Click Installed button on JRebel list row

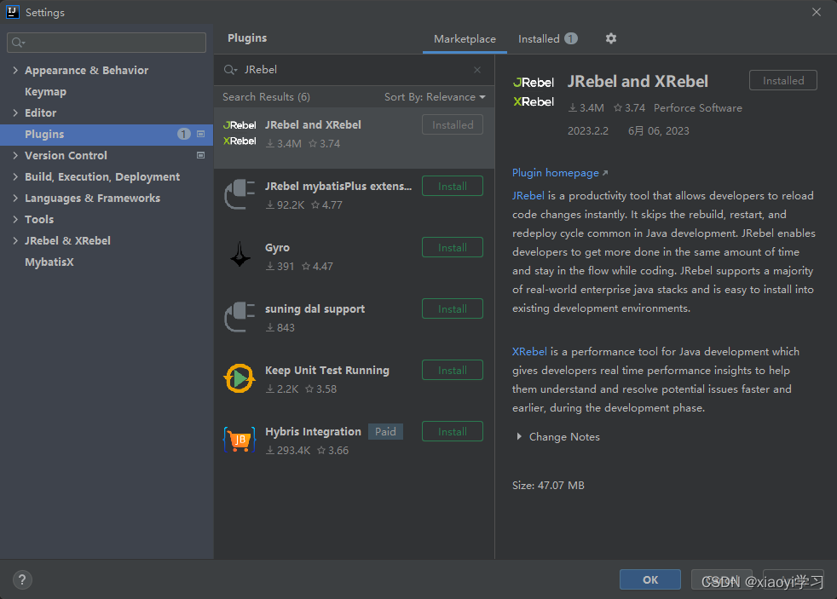point(452,124)
